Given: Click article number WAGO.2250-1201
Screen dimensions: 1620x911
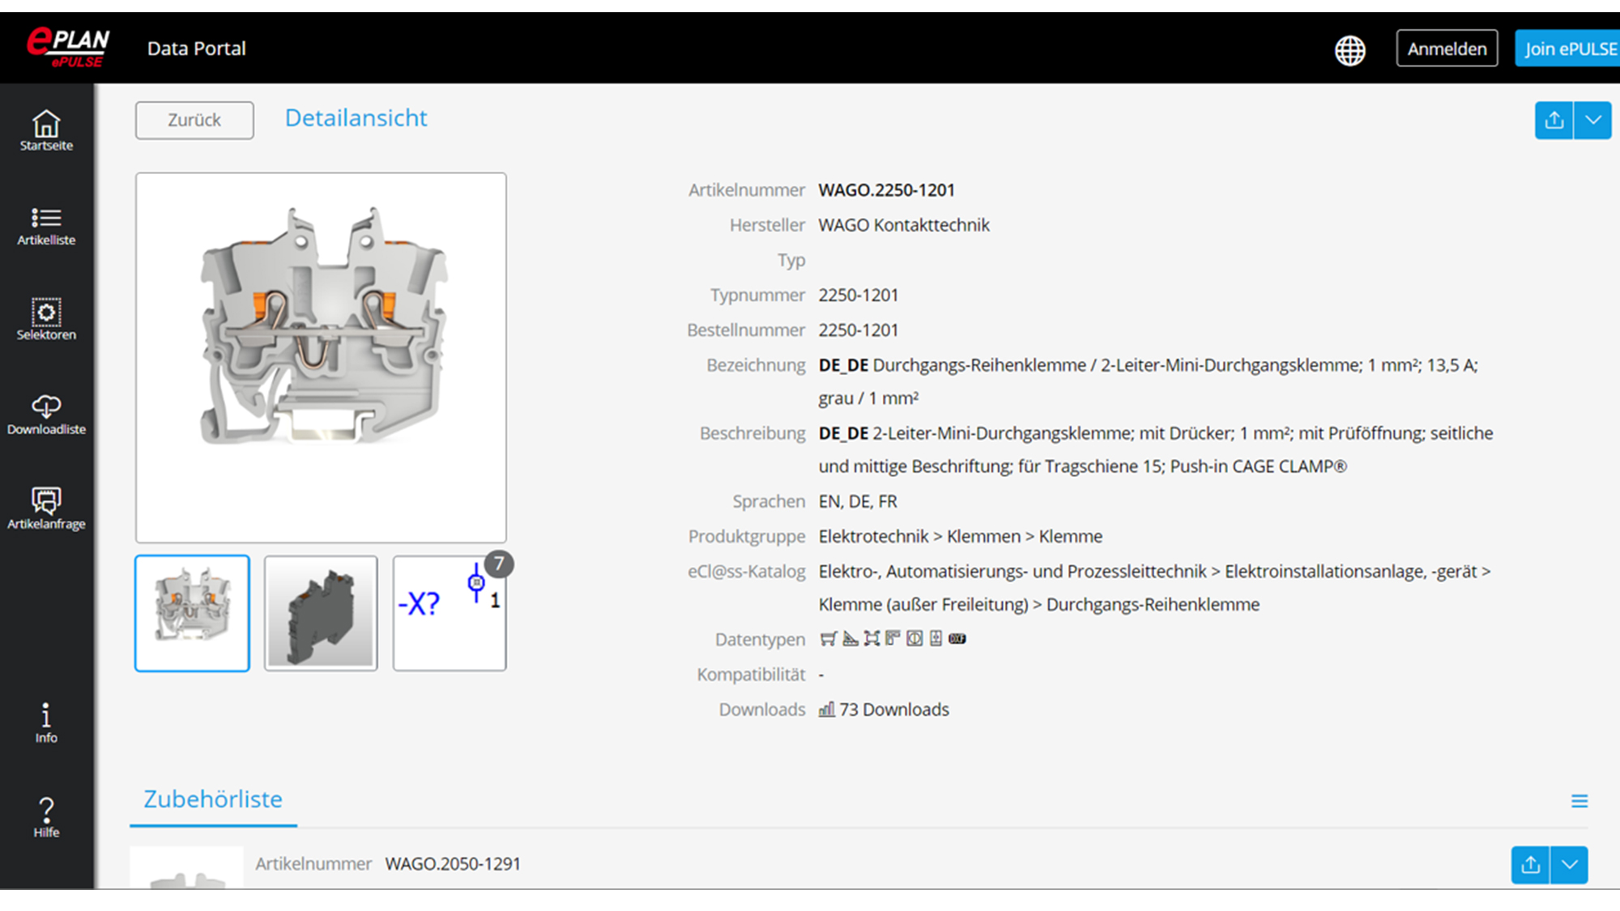Looking at the screenshot, I should tap(886, 190).
